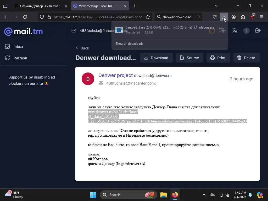Screen dimensions: 268x201
Task: Download the Denwer email message
Action: [156, 58]
